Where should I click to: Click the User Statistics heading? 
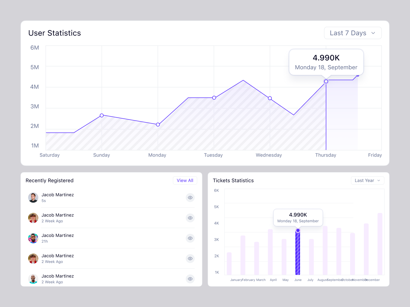(x=55, y=33)
